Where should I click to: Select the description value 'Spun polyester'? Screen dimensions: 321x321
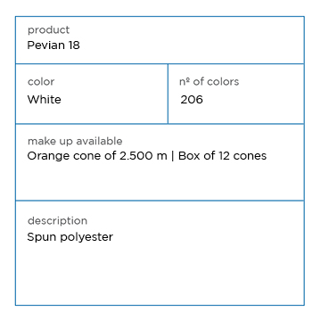pyautogui.click(x=70, y=237)
